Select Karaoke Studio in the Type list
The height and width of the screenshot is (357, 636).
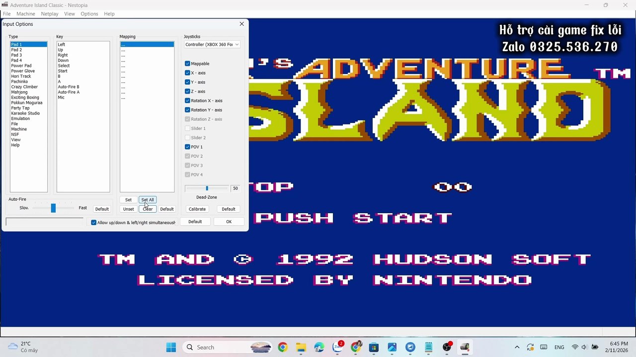[29, 114]
